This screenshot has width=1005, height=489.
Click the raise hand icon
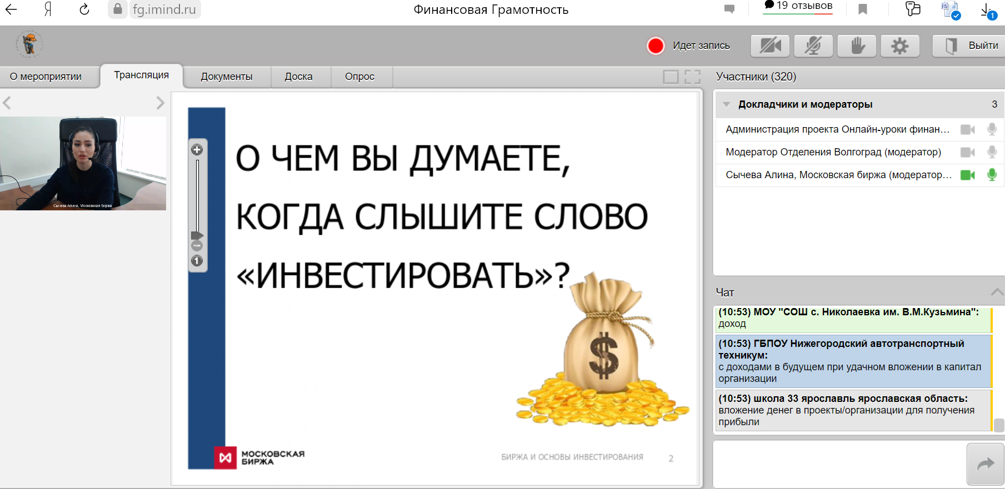click(x=857, y=46)
